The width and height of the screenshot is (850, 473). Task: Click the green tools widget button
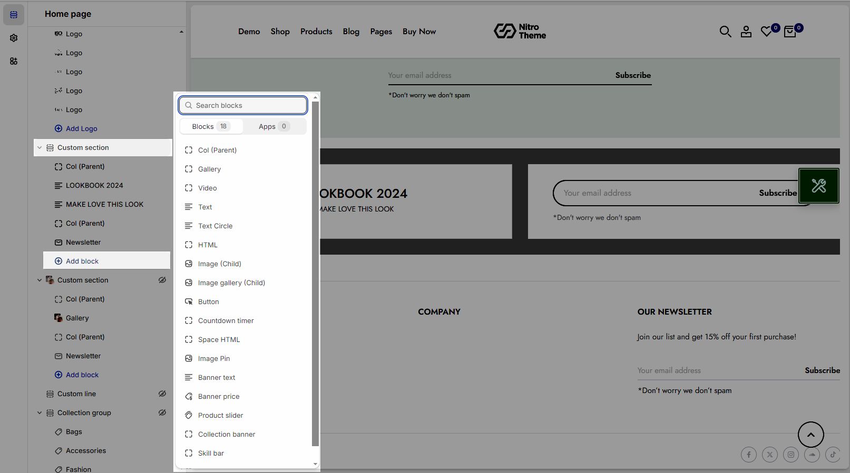[x=819, y=186]
